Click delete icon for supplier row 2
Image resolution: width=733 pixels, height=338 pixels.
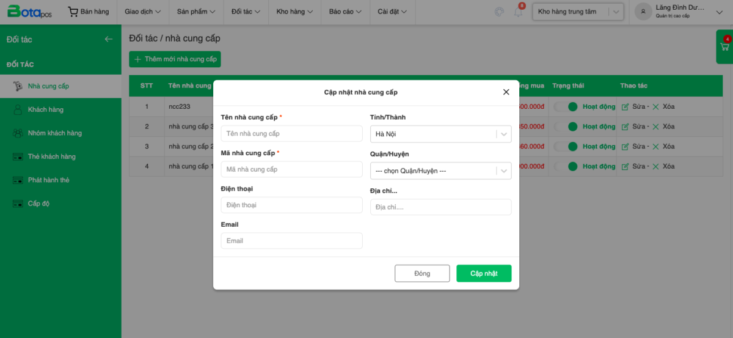655,127
